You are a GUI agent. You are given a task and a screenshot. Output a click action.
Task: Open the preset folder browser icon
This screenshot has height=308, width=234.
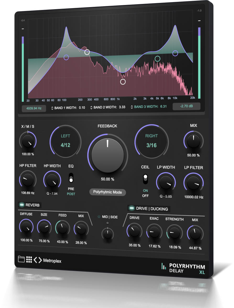pos(21,259)
